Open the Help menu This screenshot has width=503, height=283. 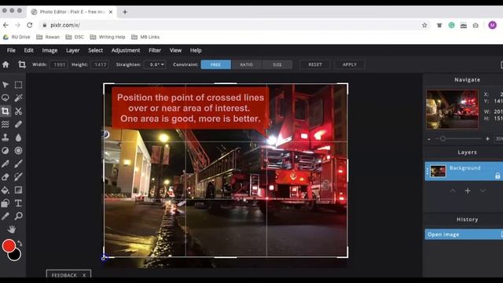pos(196,50)
